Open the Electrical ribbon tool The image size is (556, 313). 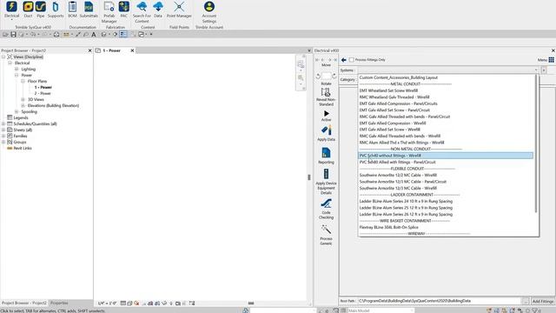click(x=11, y=10)
